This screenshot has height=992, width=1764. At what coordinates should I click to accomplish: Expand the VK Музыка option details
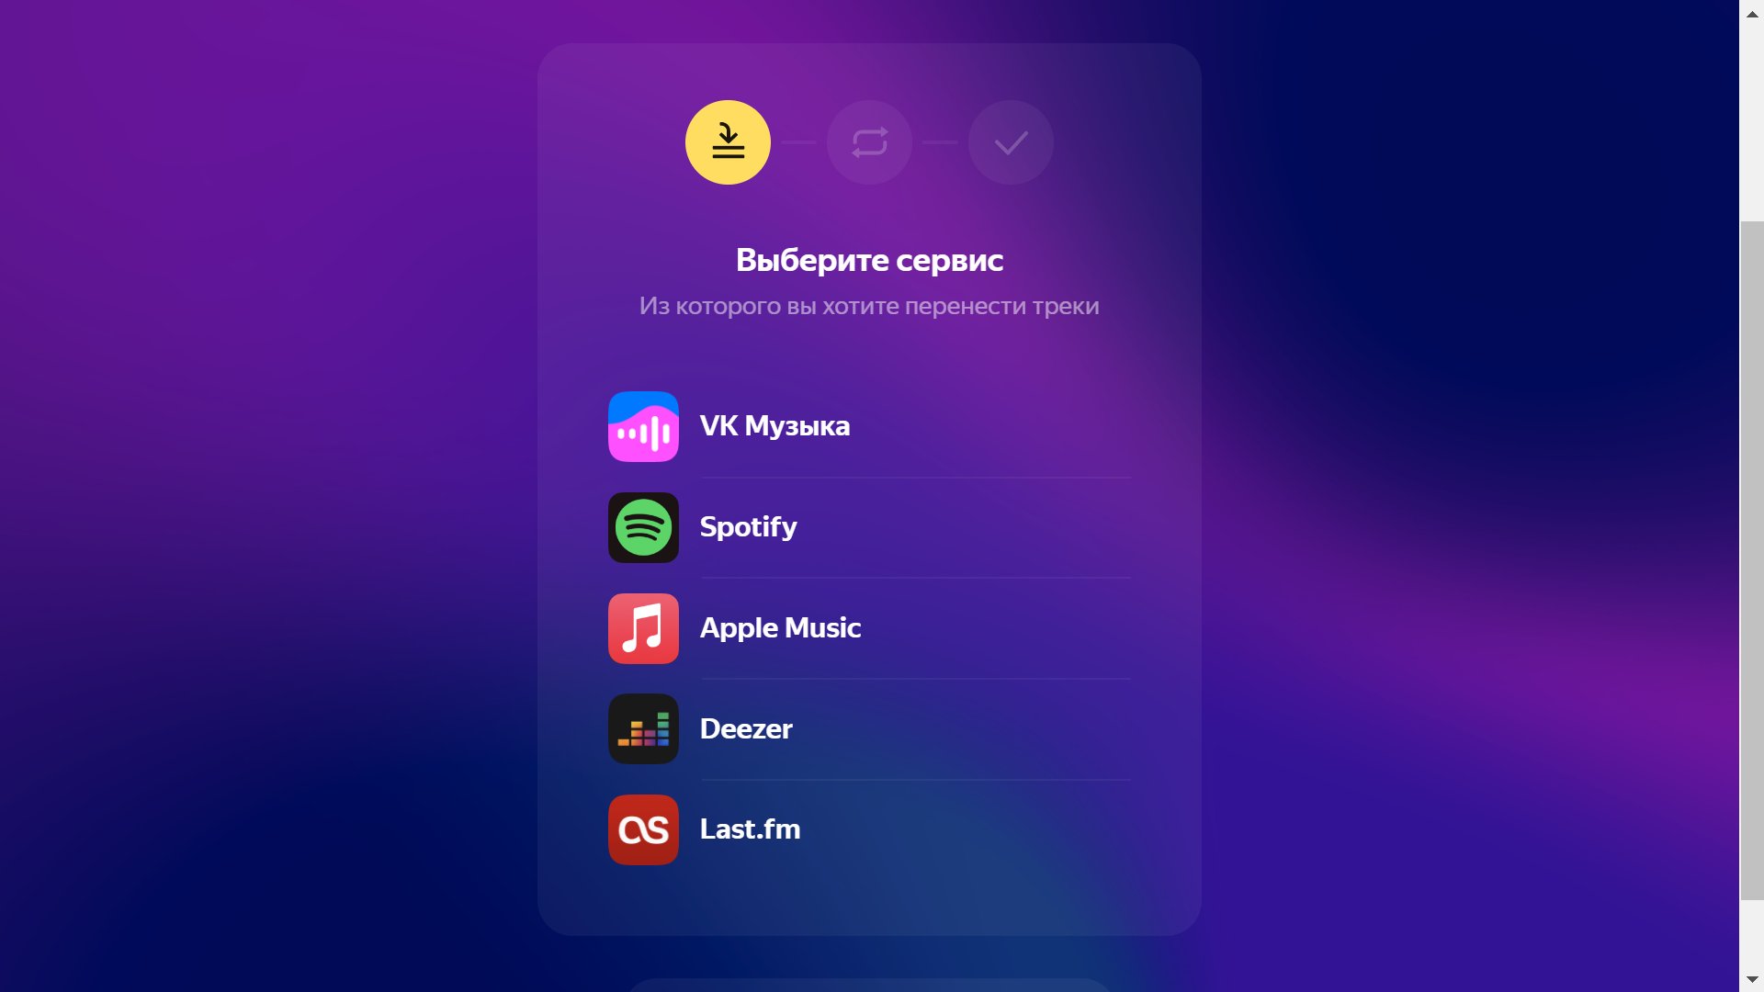click(865, 426)
